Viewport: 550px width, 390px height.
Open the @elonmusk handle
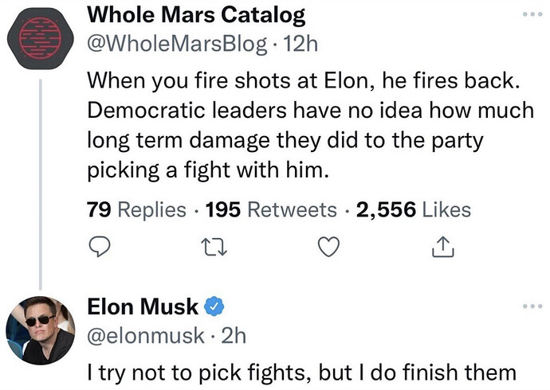click(x=146, y=335)
